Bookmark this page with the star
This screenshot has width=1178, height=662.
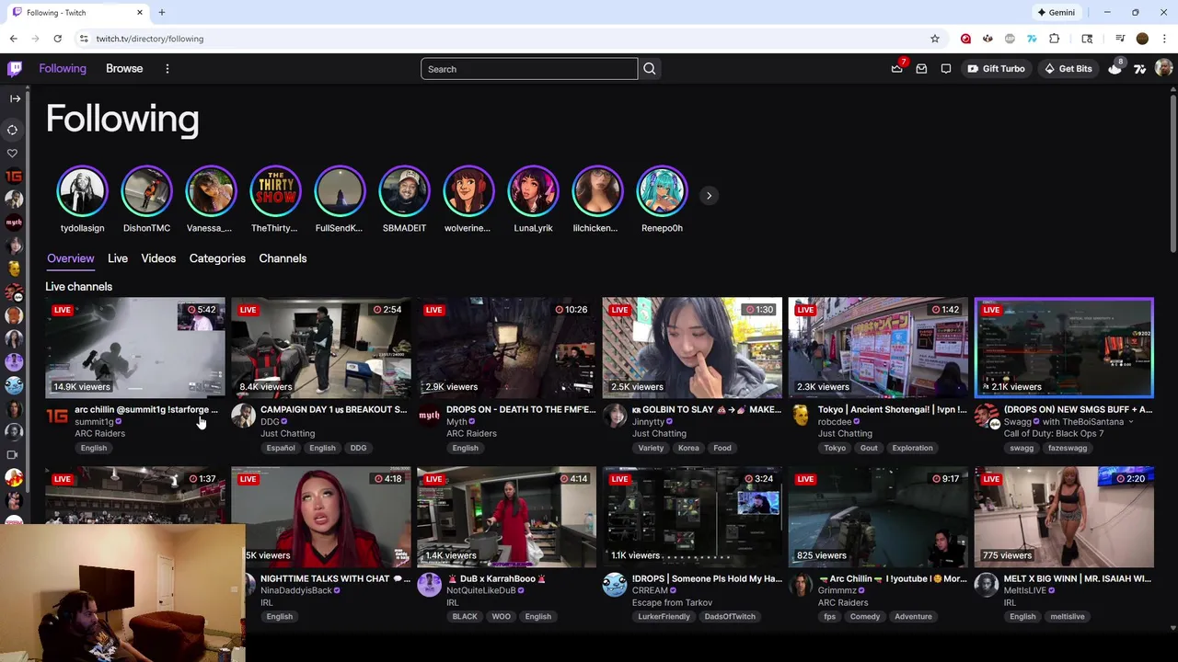[935, 39]
